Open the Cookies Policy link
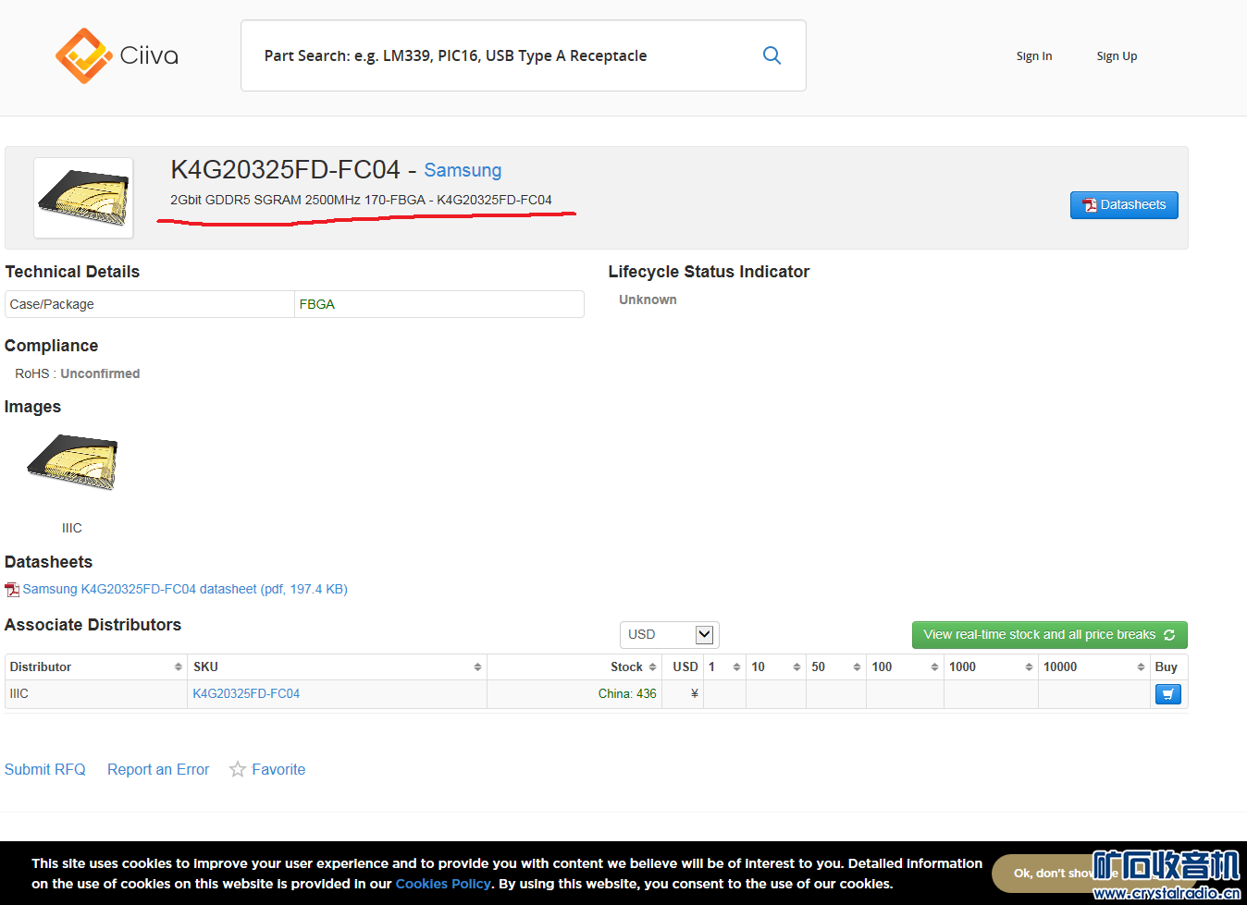 pos(443,884)
